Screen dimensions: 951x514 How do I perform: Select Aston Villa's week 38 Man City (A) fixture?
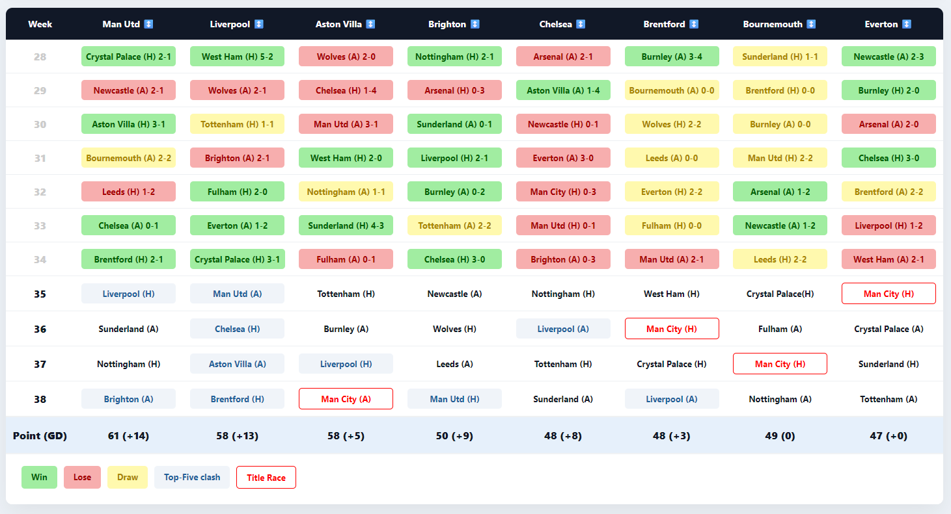pos(346,399)
